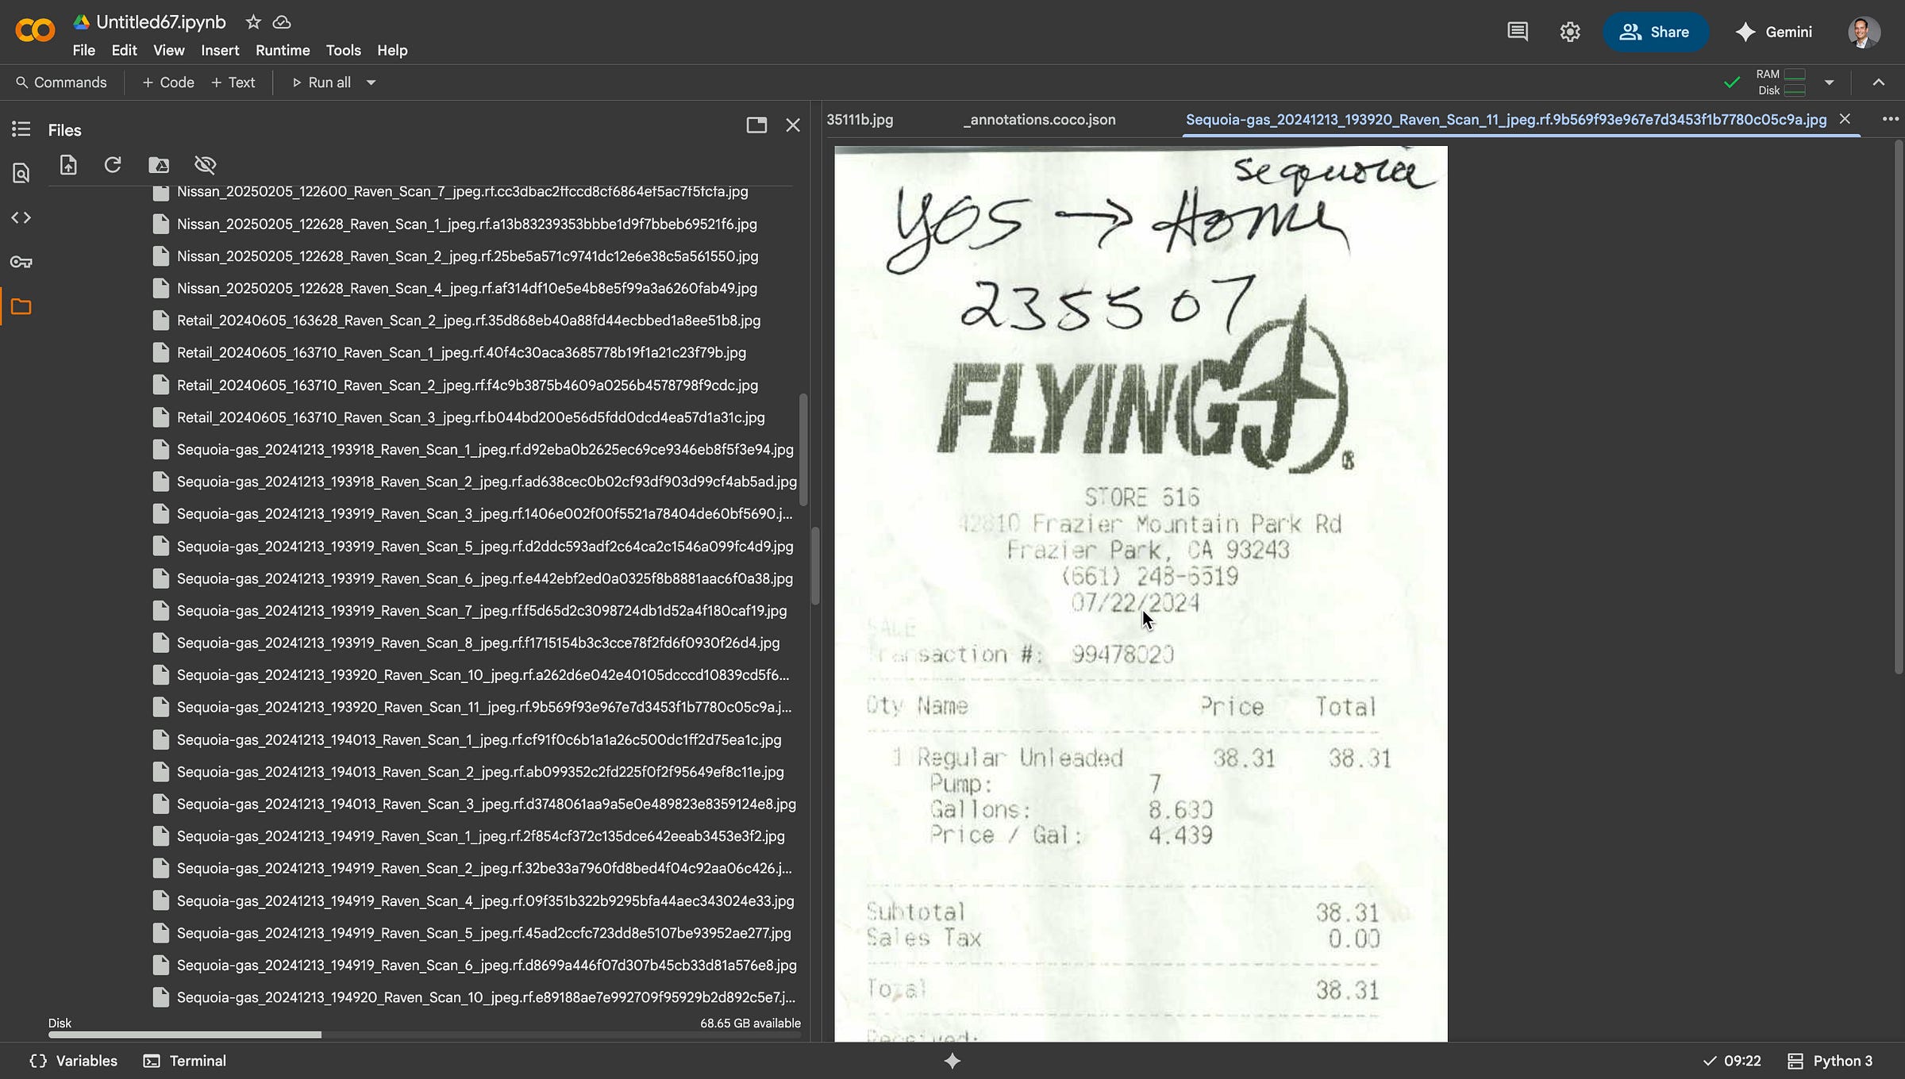This screenshot has width=1905, height=1079.
Task: Click the Share button
Action: [1654, 32]
